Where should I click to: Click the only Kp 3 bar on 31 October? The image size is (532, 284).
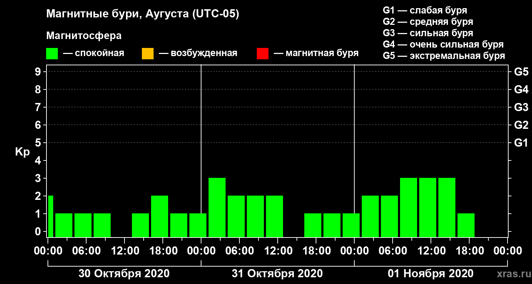click(x=217, y=207)
